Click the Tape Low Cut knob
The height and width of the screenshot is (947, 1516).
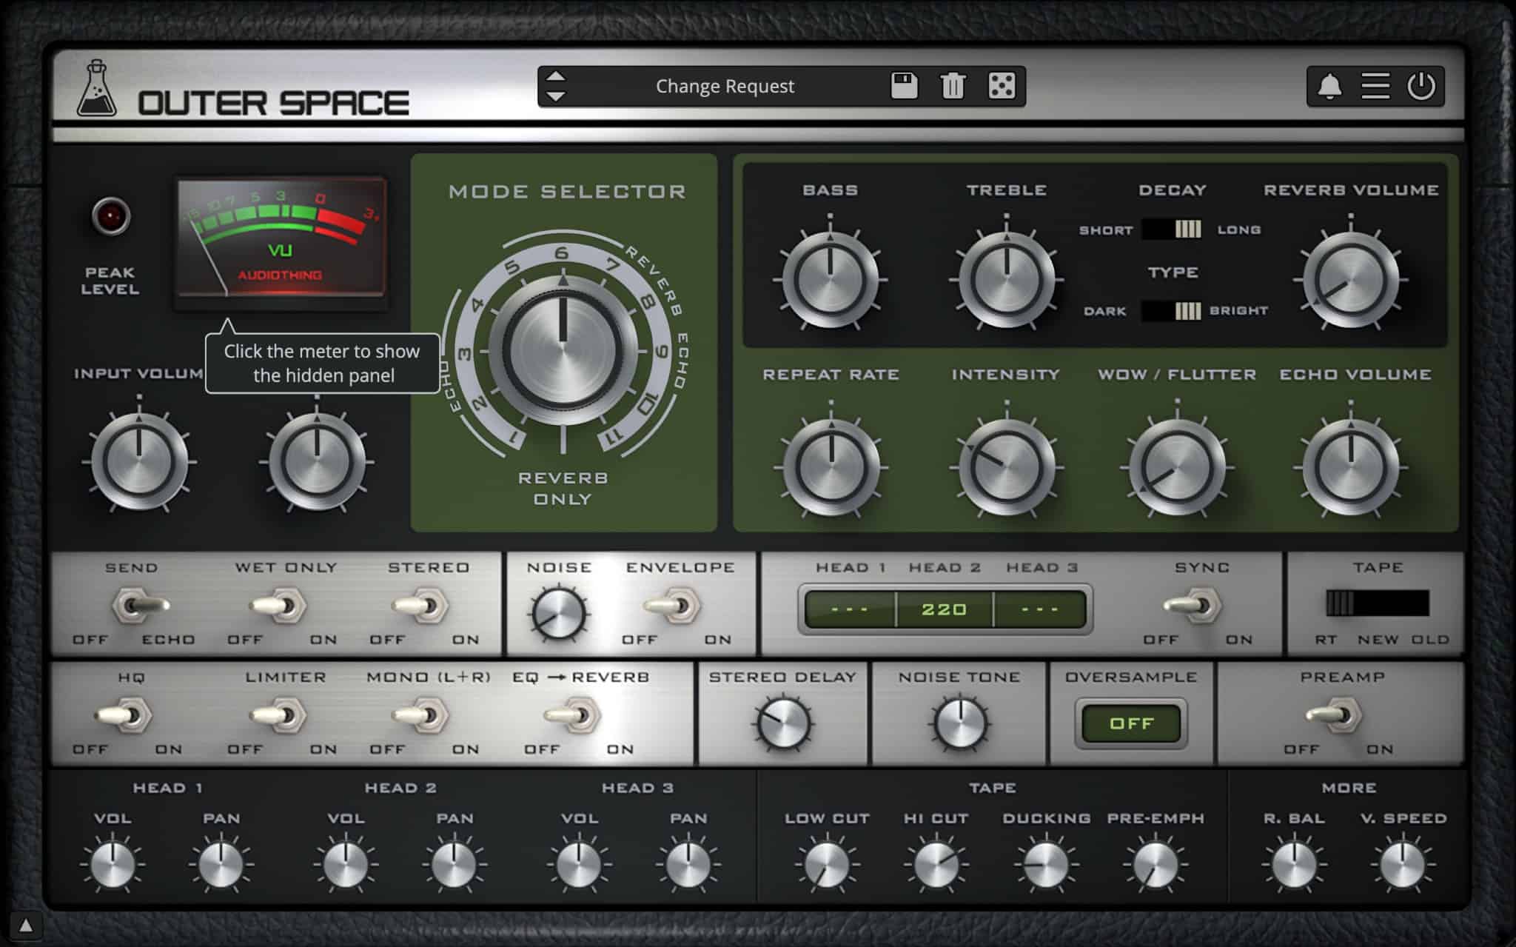[827, 863]
